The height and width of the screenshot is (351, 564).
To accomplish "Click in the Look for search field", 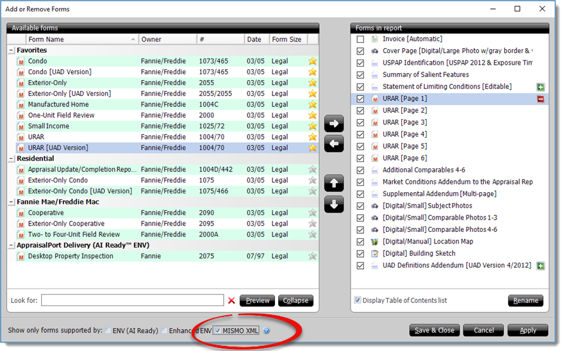I will coord(133,300).
